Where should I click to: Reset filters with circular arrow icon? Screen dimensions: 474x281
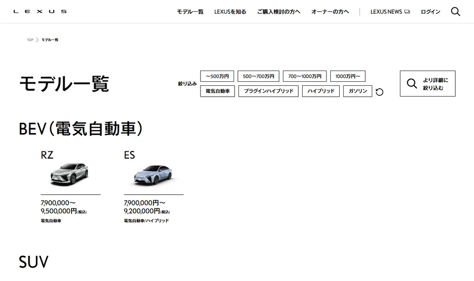(x=379, y=92)
